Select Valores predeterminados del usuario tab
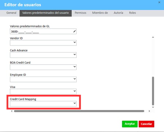Image resolution: width=164 pixels, height=132 pixels. [x=46, y=13]
